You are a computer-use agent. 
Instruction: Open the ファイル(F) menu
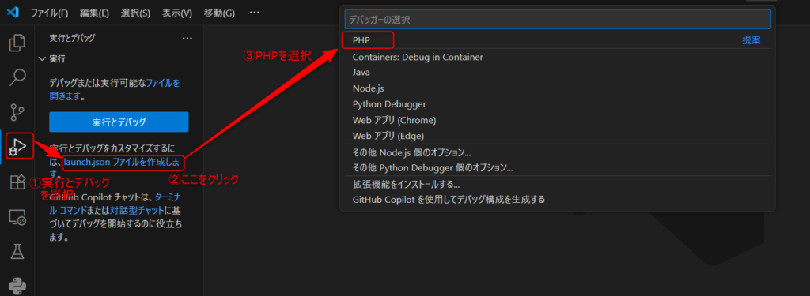[x=50, y=13]
